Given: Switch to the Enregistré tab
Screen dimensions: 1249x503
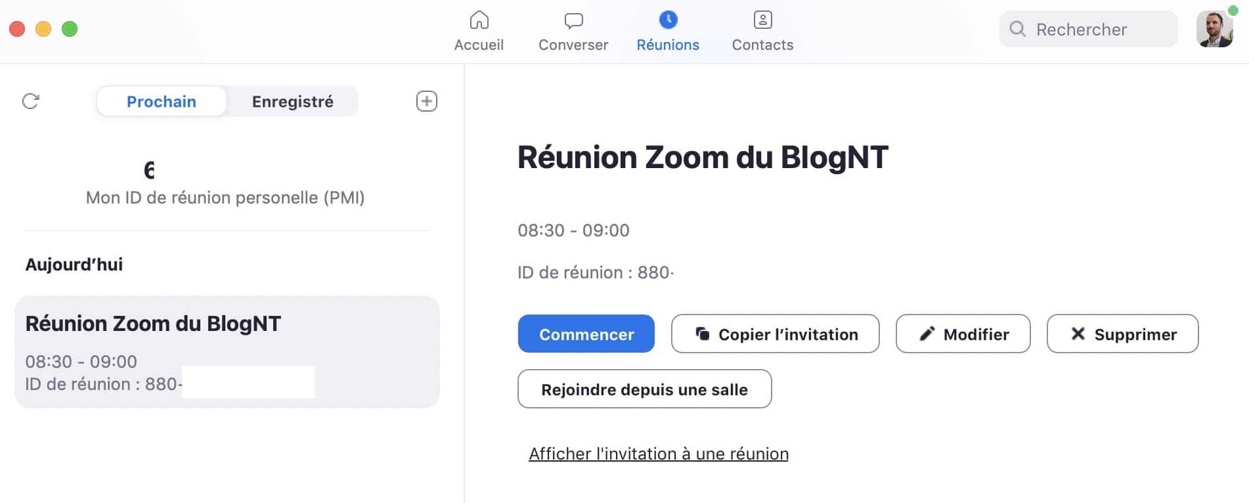Looking at the screenshot, I should [x=292, y=101].
